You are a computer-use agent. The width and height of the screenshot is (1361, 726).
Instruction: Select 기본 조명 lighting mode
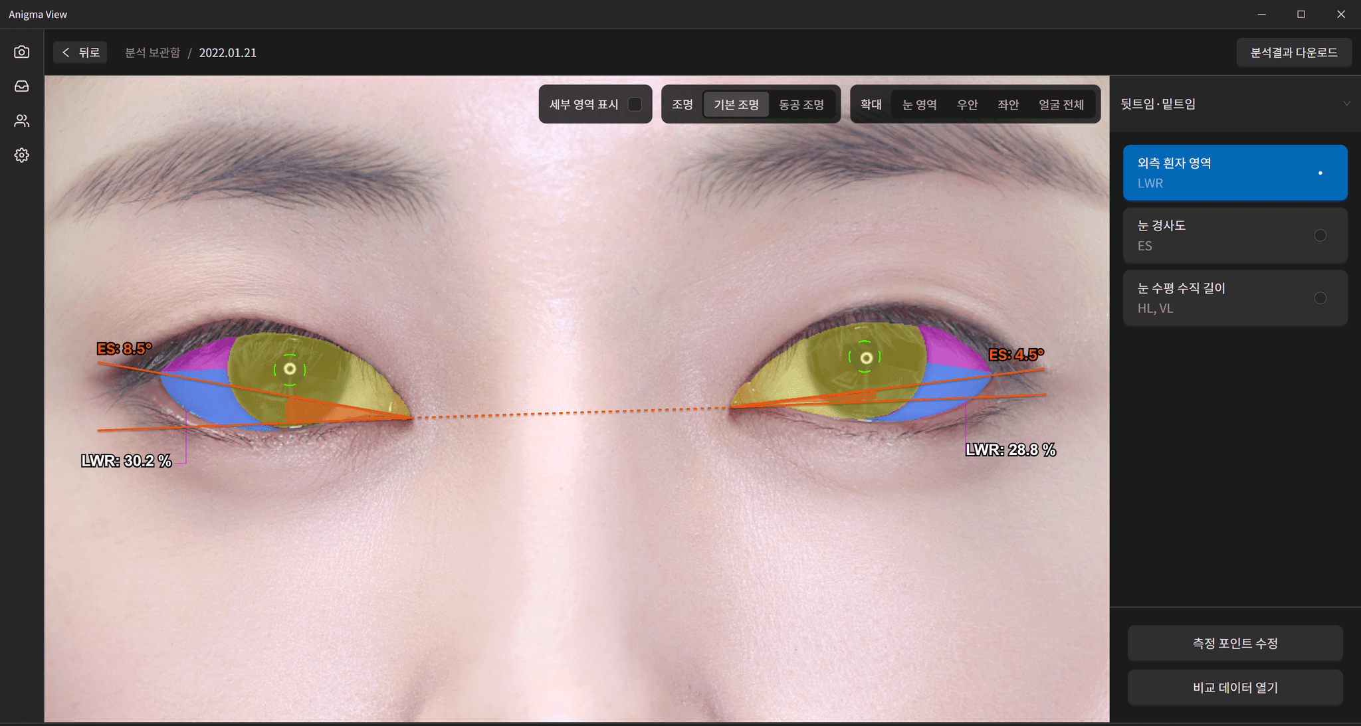click(736, 104)
